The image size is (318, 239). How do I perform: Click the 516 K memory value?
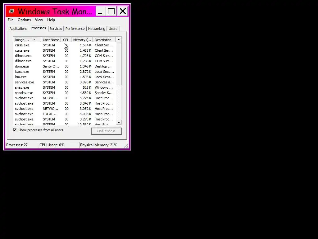(87, 87)
